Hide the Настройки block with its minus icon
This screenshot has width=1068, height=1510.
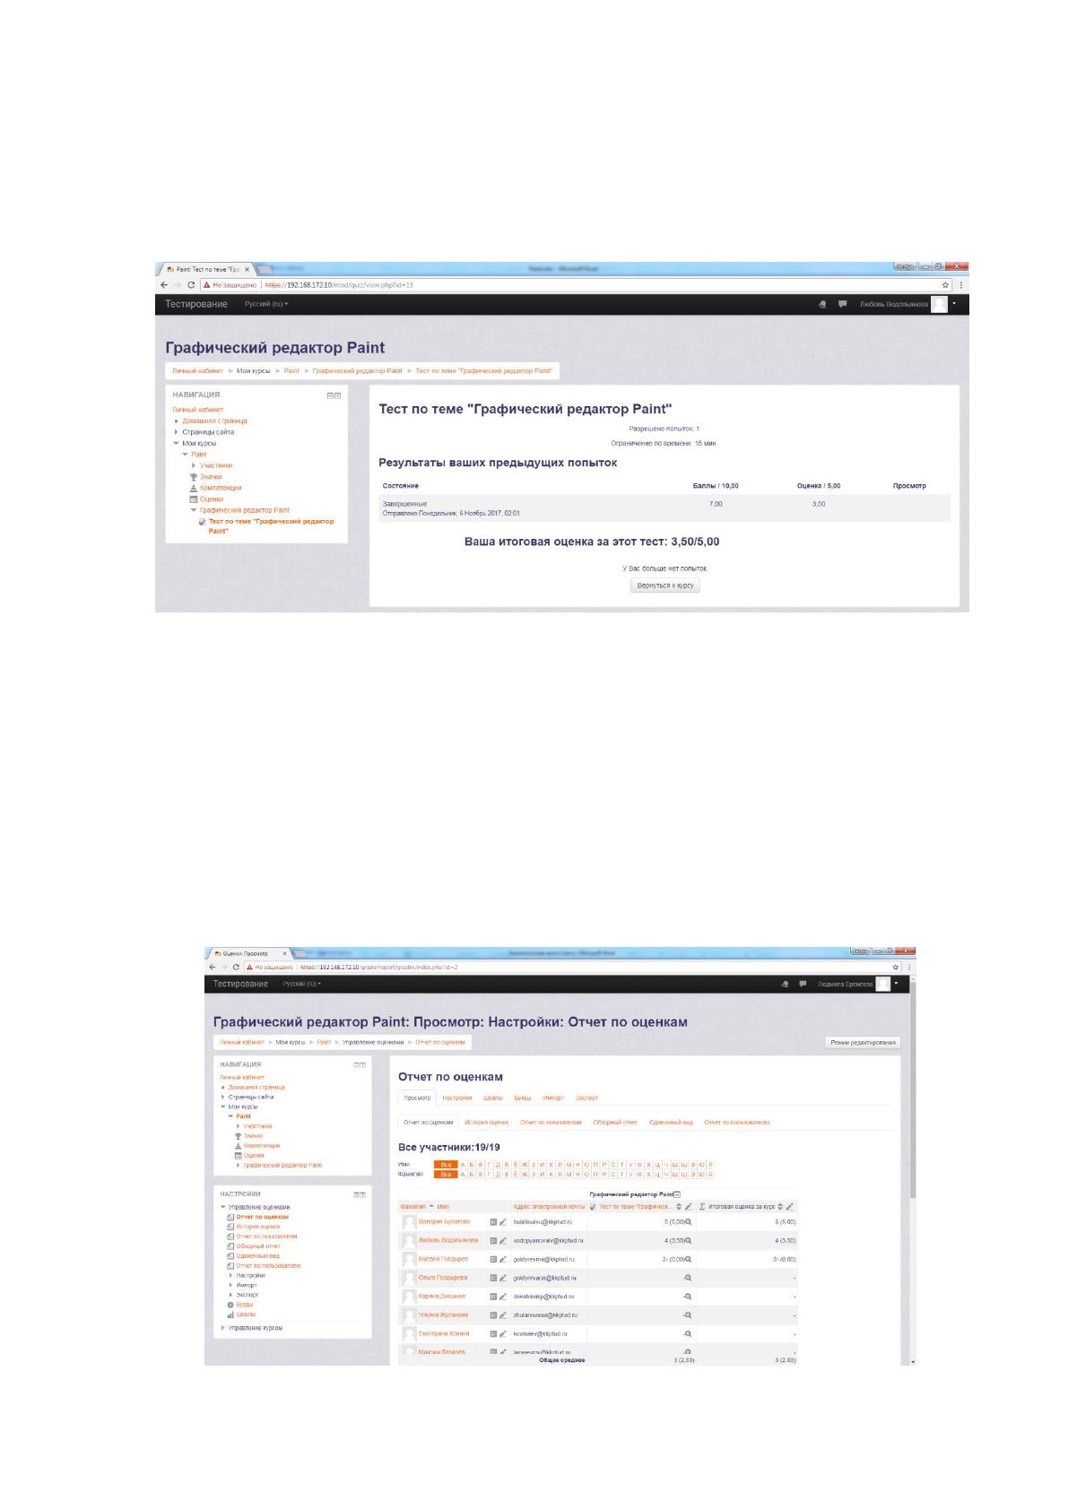(x=356, y=1194)
